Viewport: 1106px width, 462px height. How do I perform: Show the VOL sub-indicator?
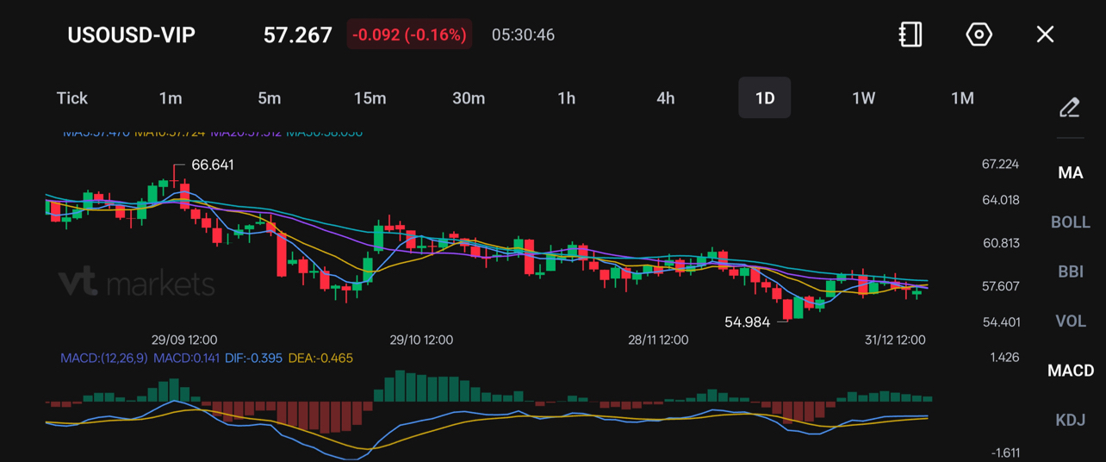click(1070, 322)
